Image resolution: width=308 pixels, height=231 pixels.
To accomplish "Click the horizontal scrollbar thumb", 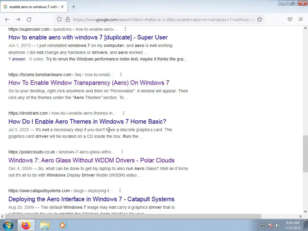I will click(133, 216).
